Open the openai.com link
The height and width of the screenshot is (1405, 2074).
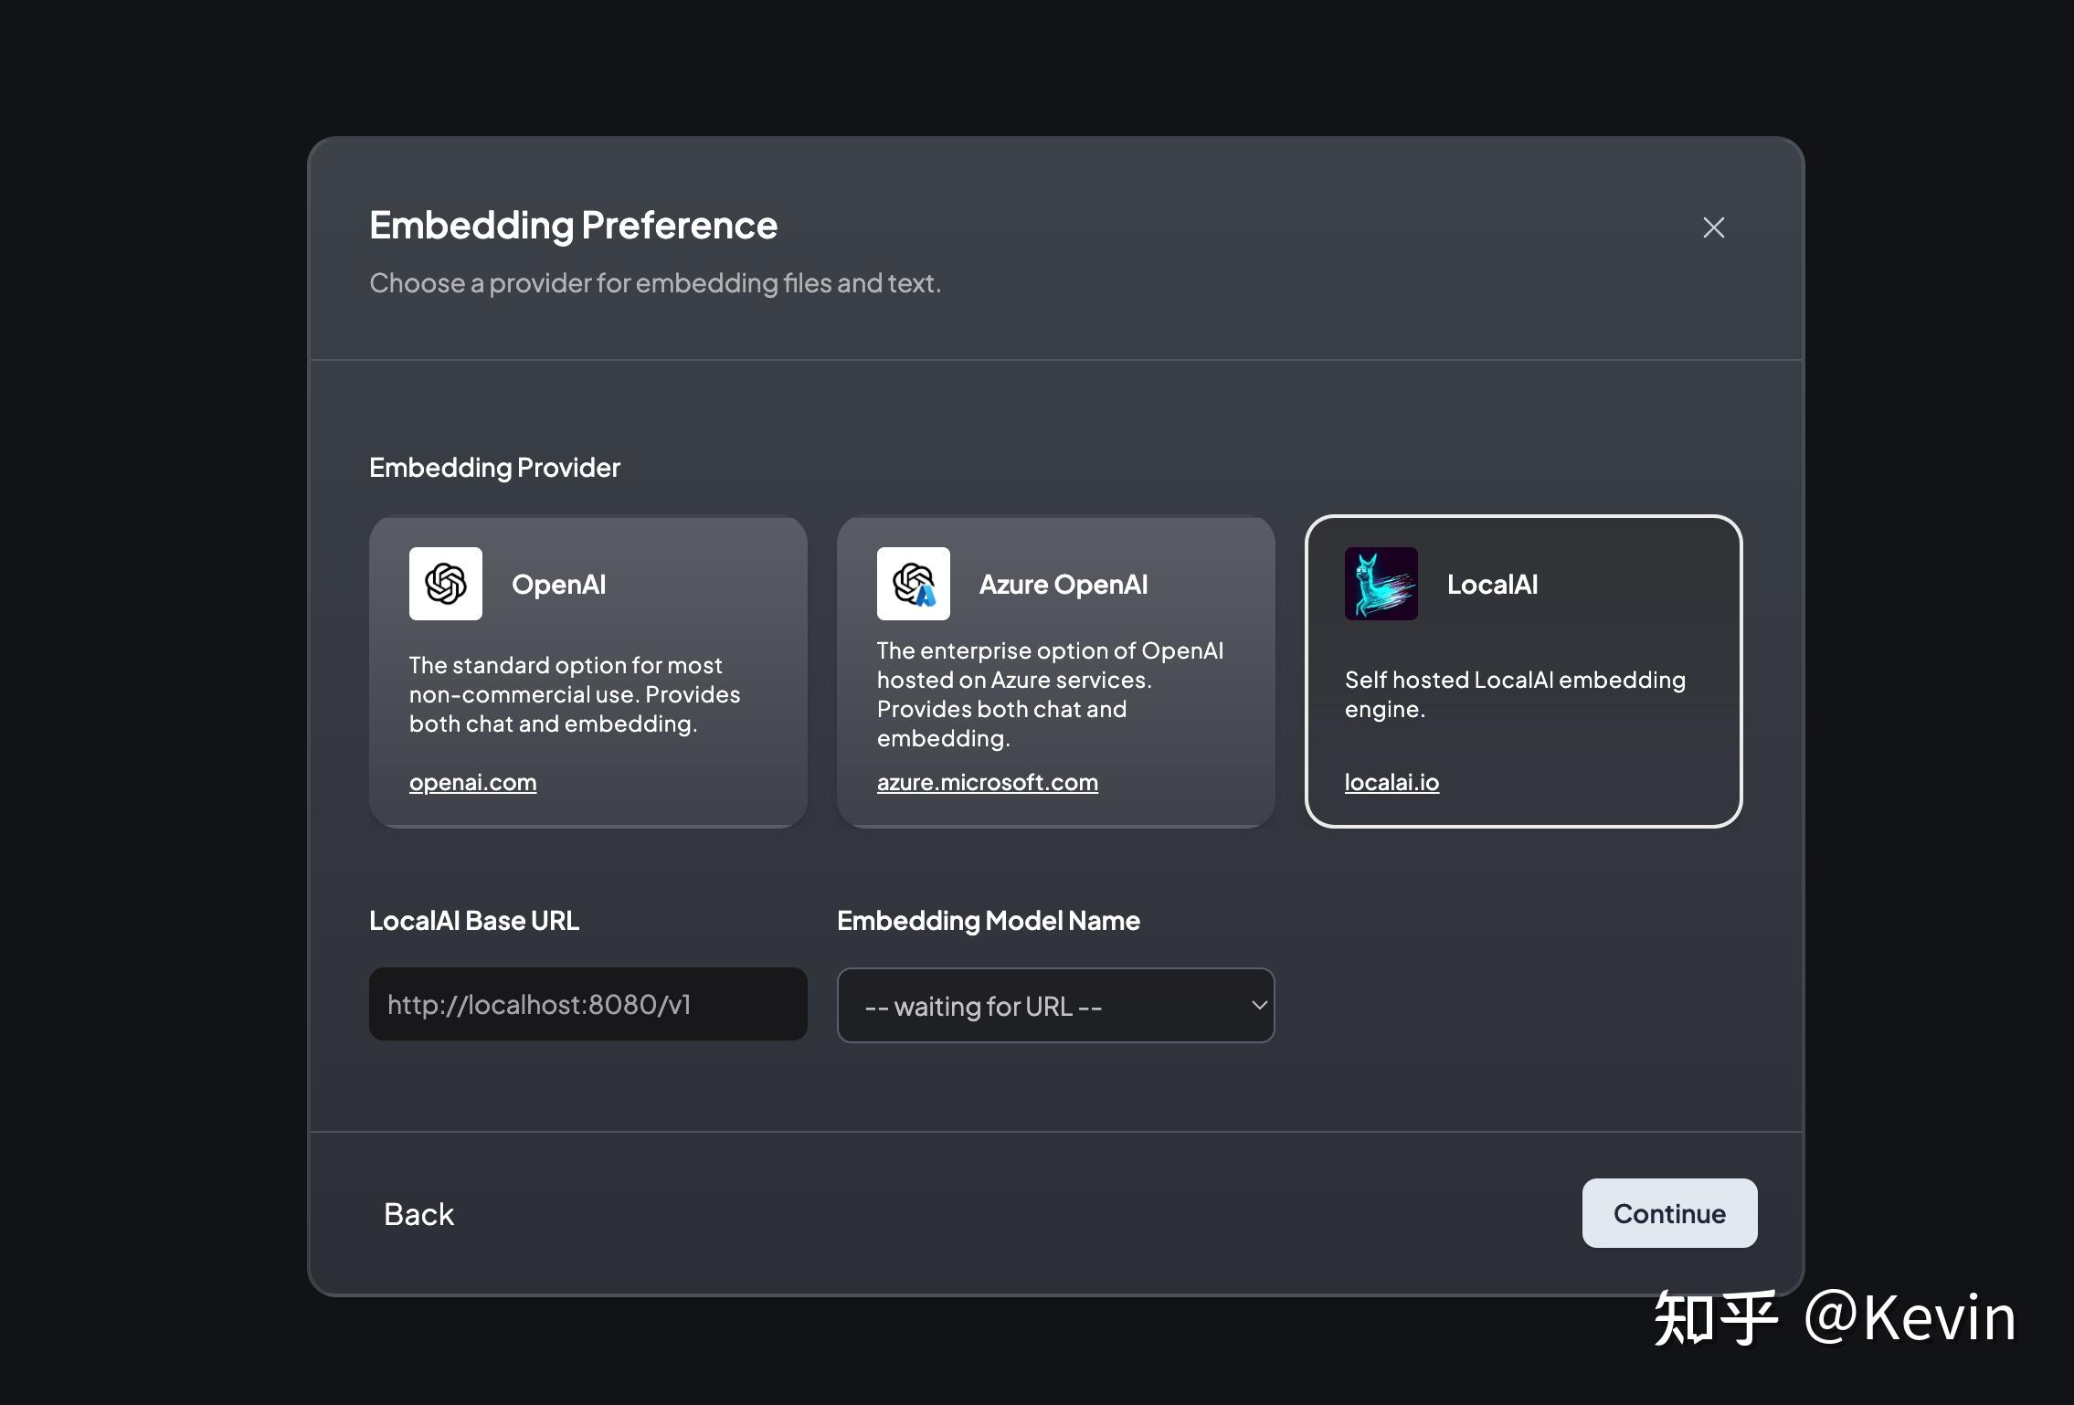pos(472,783)
